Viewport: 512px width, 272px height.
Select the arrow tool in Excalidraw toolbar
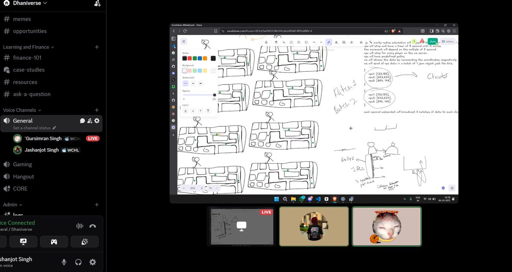point(314,42)
